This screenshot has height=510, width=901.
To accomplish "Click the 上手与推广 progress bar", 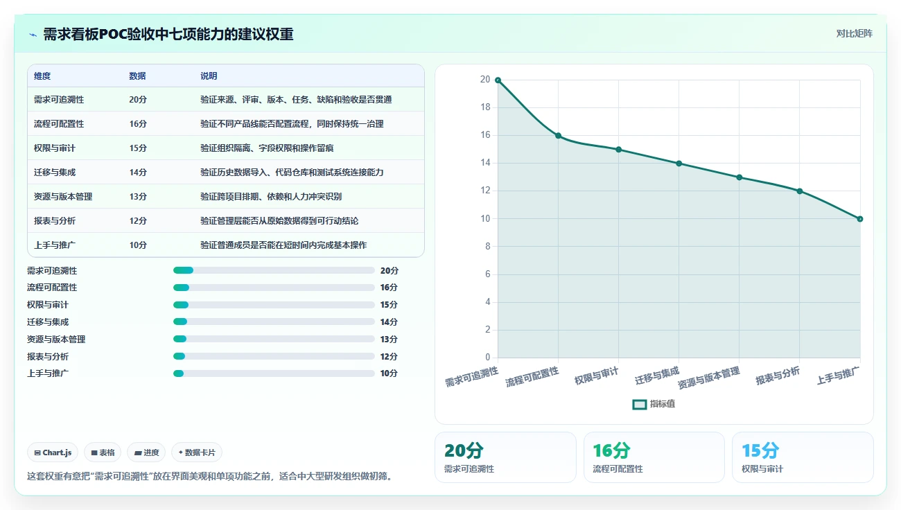I will pos(274,373).
